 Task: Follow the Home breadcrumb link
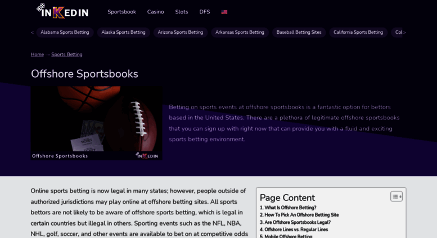coord(37,55)
